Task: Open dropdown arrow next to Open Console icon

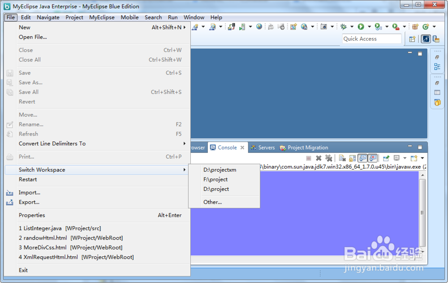Action: click(422, 158)
